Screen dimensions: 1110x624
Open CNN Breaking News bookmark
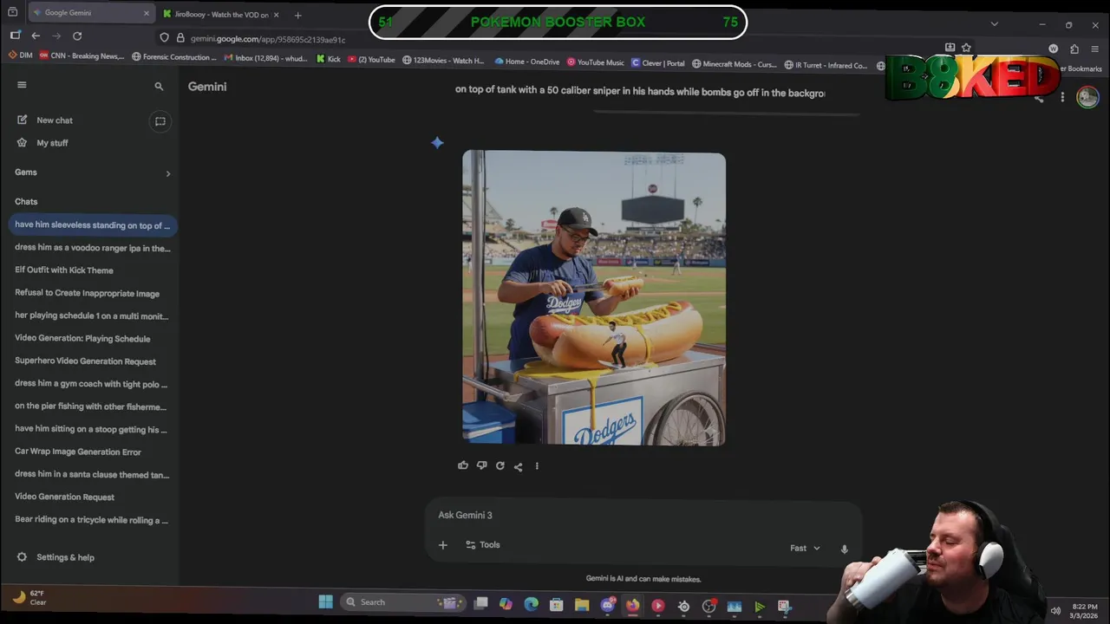[82, 57]
